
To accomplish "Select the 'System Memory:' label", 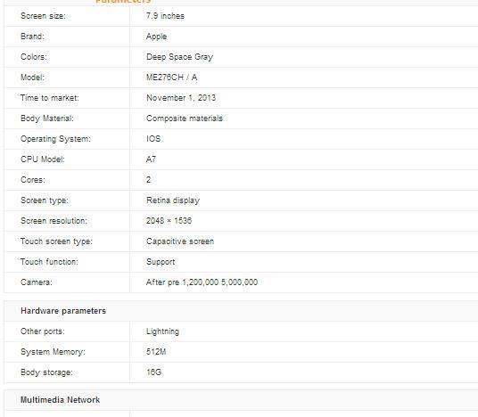I will (x=53, y=352).
